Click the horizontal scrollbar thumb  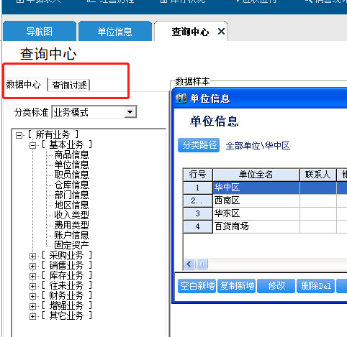point(202,264)
